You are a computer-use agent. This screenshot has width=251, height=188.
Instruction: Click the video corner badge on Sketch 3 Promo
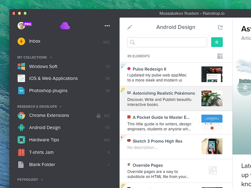point(122,137)
